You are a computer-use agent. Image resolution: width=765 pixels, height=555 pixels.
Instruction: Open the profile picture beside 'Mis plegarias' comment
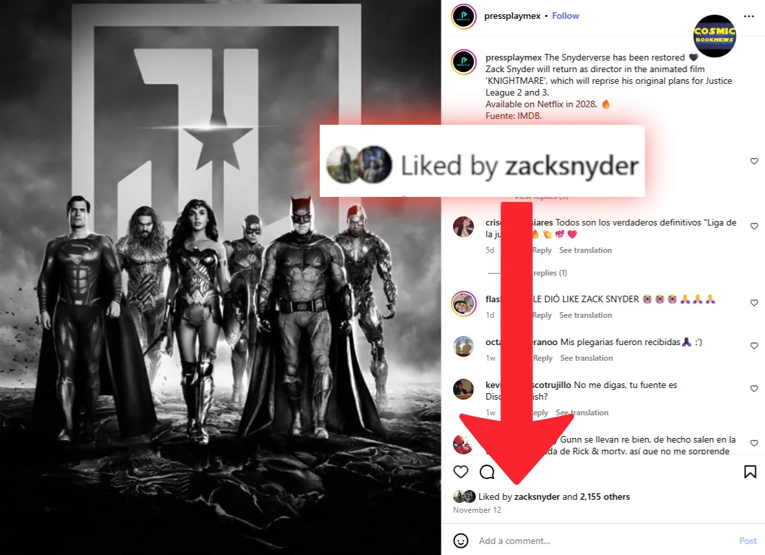pyautogui.click(x=463, y=346)
